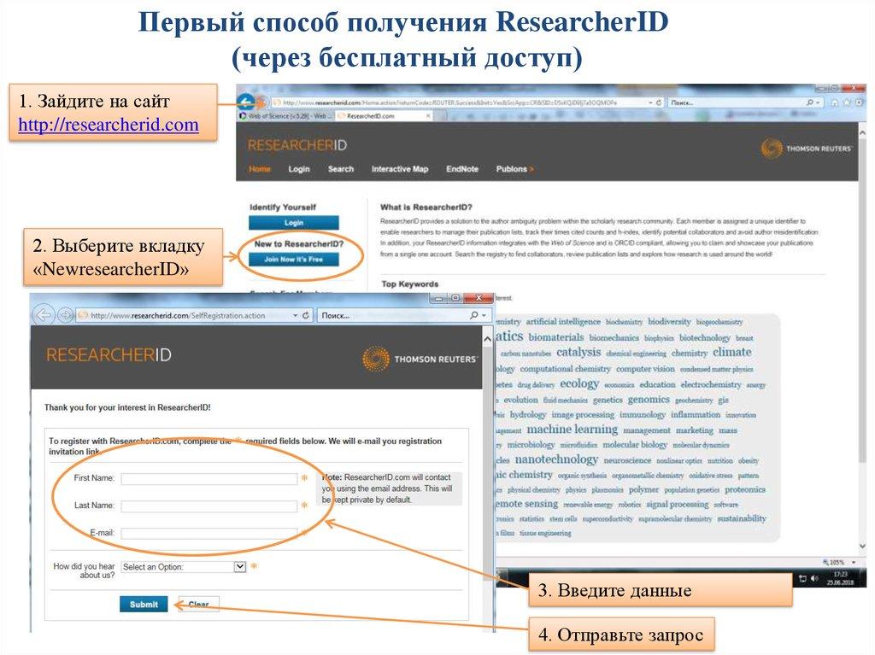Screen dimensions: 875x655
Task: Click the back arrow in the registration browser window
Action: coord(43,315)
